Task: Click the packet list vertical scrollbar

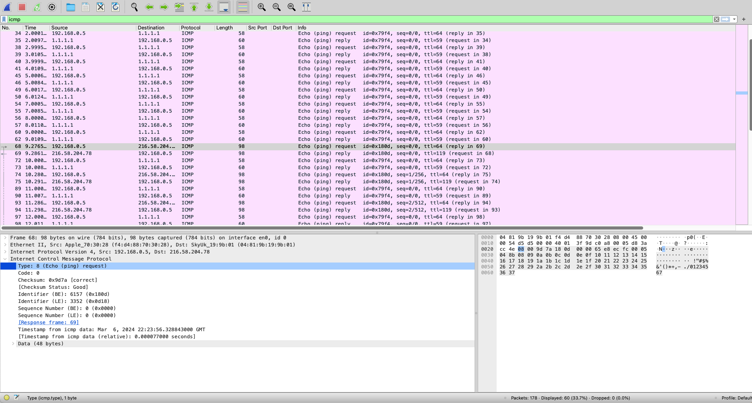Action: 750,85
